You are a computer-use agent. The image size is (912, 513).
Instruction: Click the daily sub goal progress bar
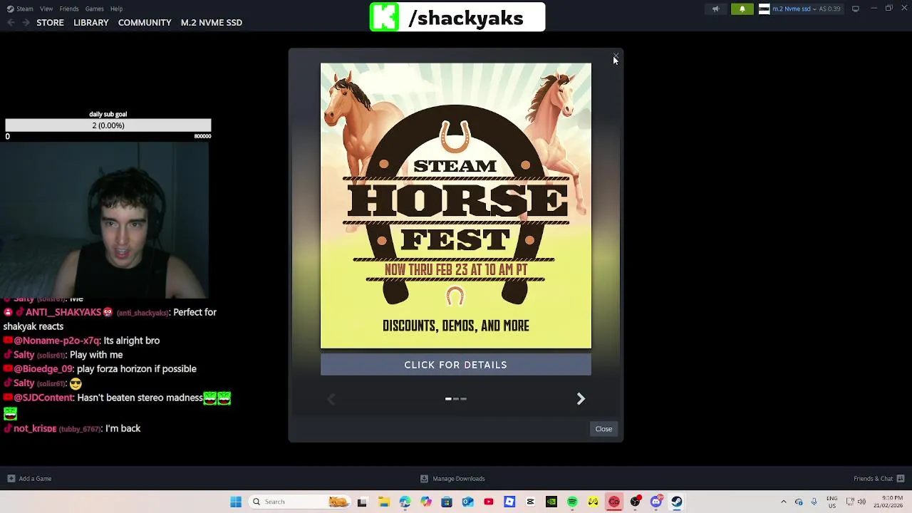pyautogui.click(x=108, y=125)
